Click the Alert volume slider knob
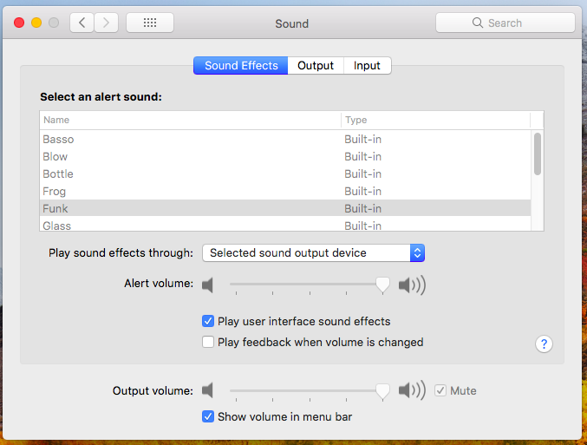Screen dimensions: 587x445 pos(382,285)
